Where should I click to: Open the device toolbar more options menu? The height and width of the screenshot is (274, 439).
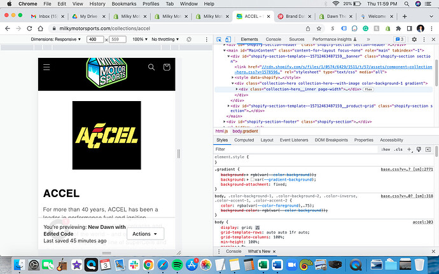coord(207,39)
